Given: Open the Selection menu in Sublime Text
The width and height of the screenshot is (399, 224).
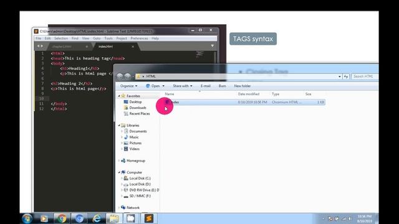Looking at the screenshot, I should [x=61, y=39].
